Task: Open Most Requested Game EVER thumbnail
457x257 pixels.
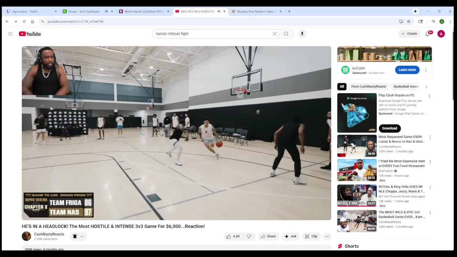Action: point(357,146)
